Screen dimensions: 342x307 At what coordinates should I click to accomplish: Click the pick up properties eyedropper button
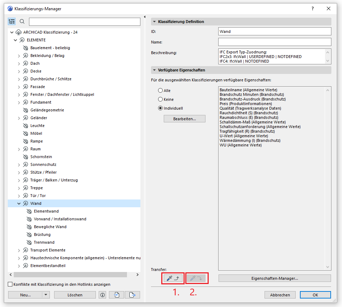tap(173, 278)
